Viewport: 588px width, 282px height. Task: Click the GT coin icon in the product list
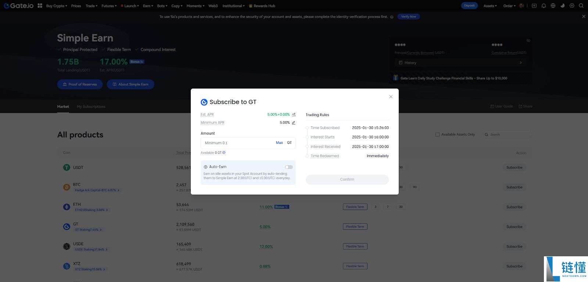click(67, 227)
